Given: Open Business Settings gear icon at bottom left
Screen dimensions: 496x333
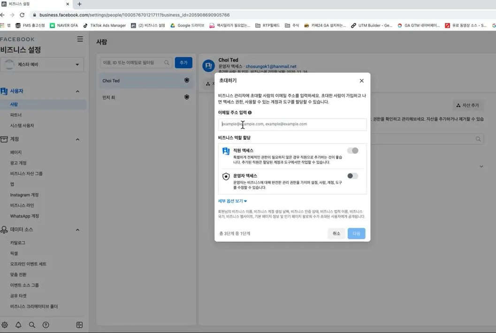Looking at the screenshot, I should (5, 325).
